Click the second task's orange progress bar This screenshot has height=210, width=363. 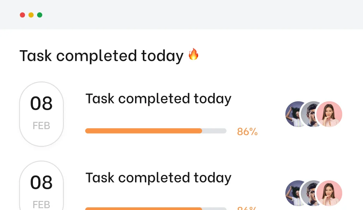pos(143,208)
